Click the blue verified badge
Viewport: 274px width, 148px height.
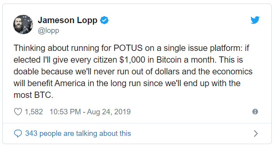pos(104,20)
